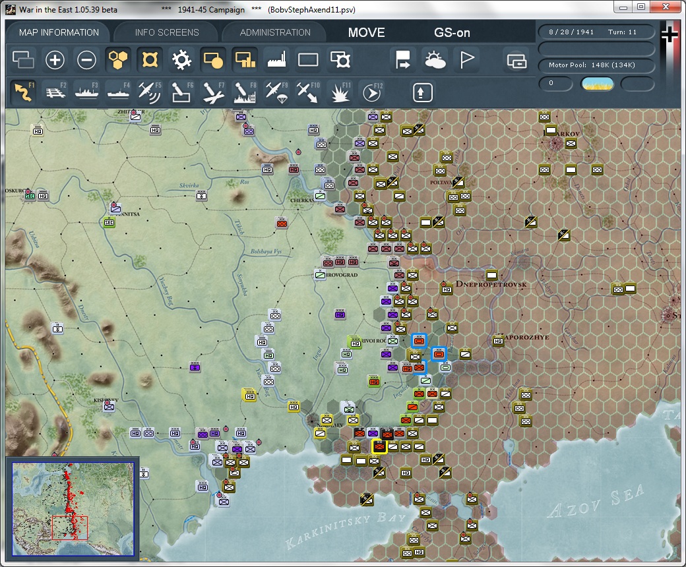Click the Azov Sea label
Viewport: 686px width, 567px height.
click(x=596, y=500)
